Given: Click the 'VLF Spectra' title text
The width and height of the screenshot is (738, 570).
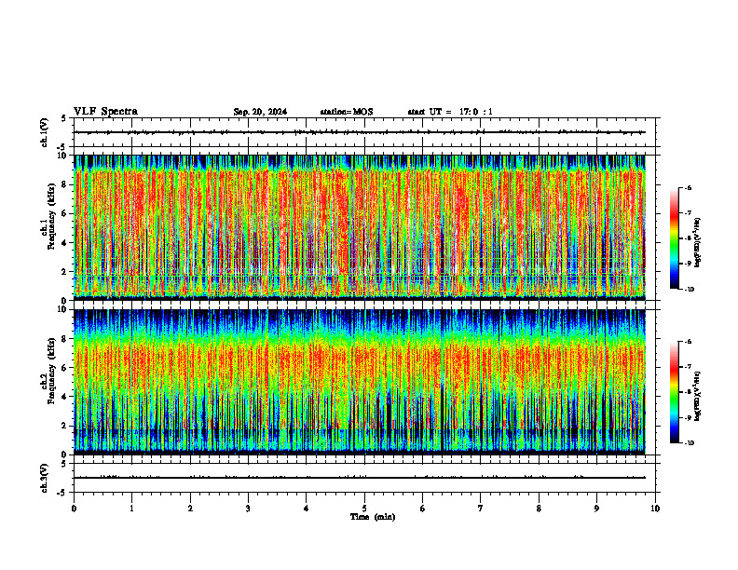Looking at the screenshot, I should click(x=105, y=112).
